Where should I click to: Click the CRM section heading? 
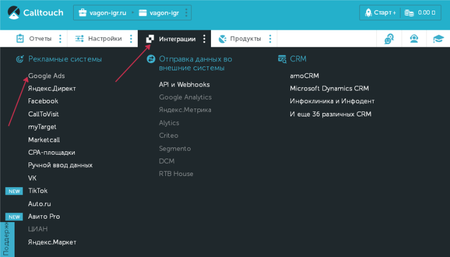click(x=298, y=59)
